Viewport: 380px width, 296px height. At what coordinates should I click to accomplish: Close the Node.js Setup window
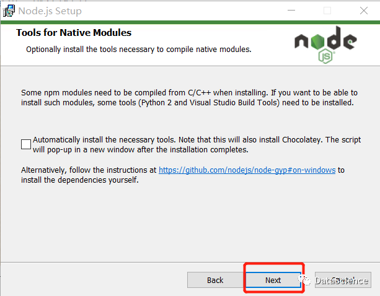[364, 11]
